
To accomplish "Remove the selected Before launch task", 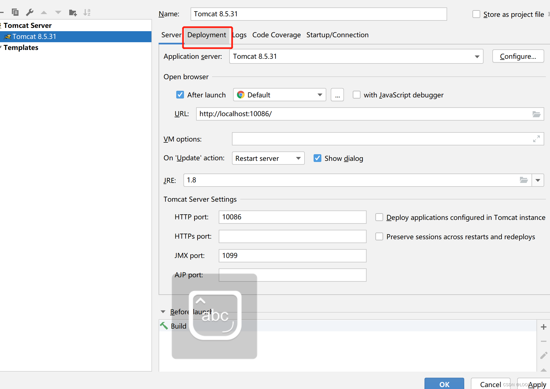I will tap(544, 341).
